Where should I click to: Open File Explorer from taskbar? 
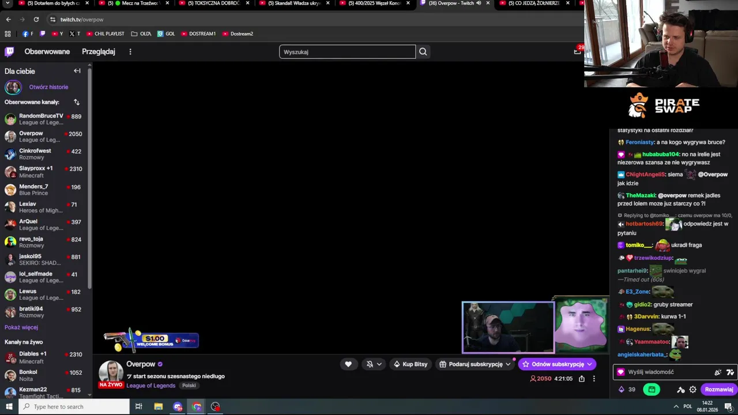tap(159, 406)
